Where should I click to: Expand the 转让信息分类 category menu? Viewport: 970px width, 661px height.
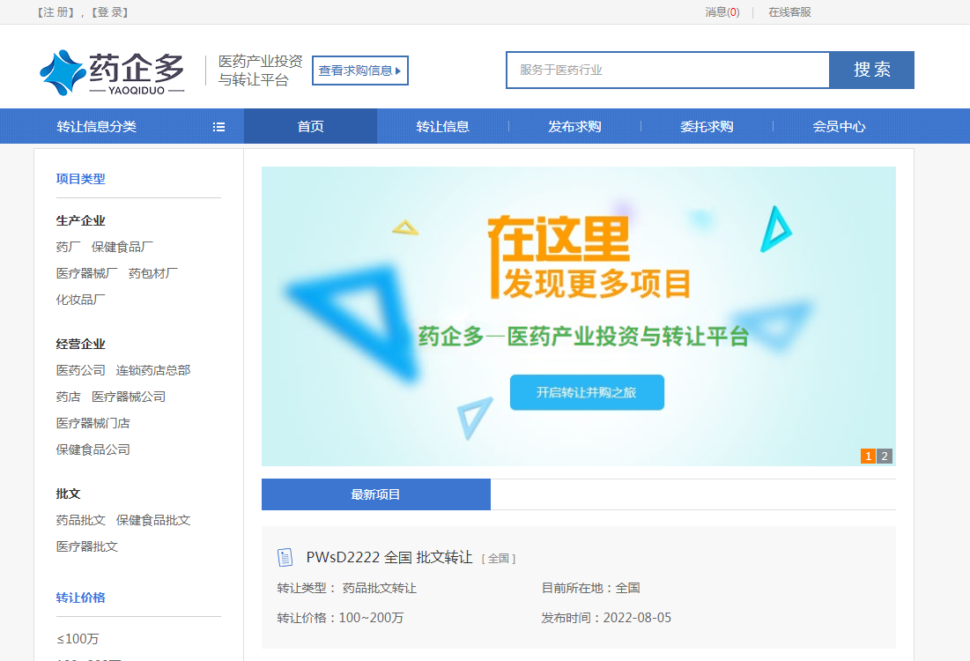(x=97, y=127)
